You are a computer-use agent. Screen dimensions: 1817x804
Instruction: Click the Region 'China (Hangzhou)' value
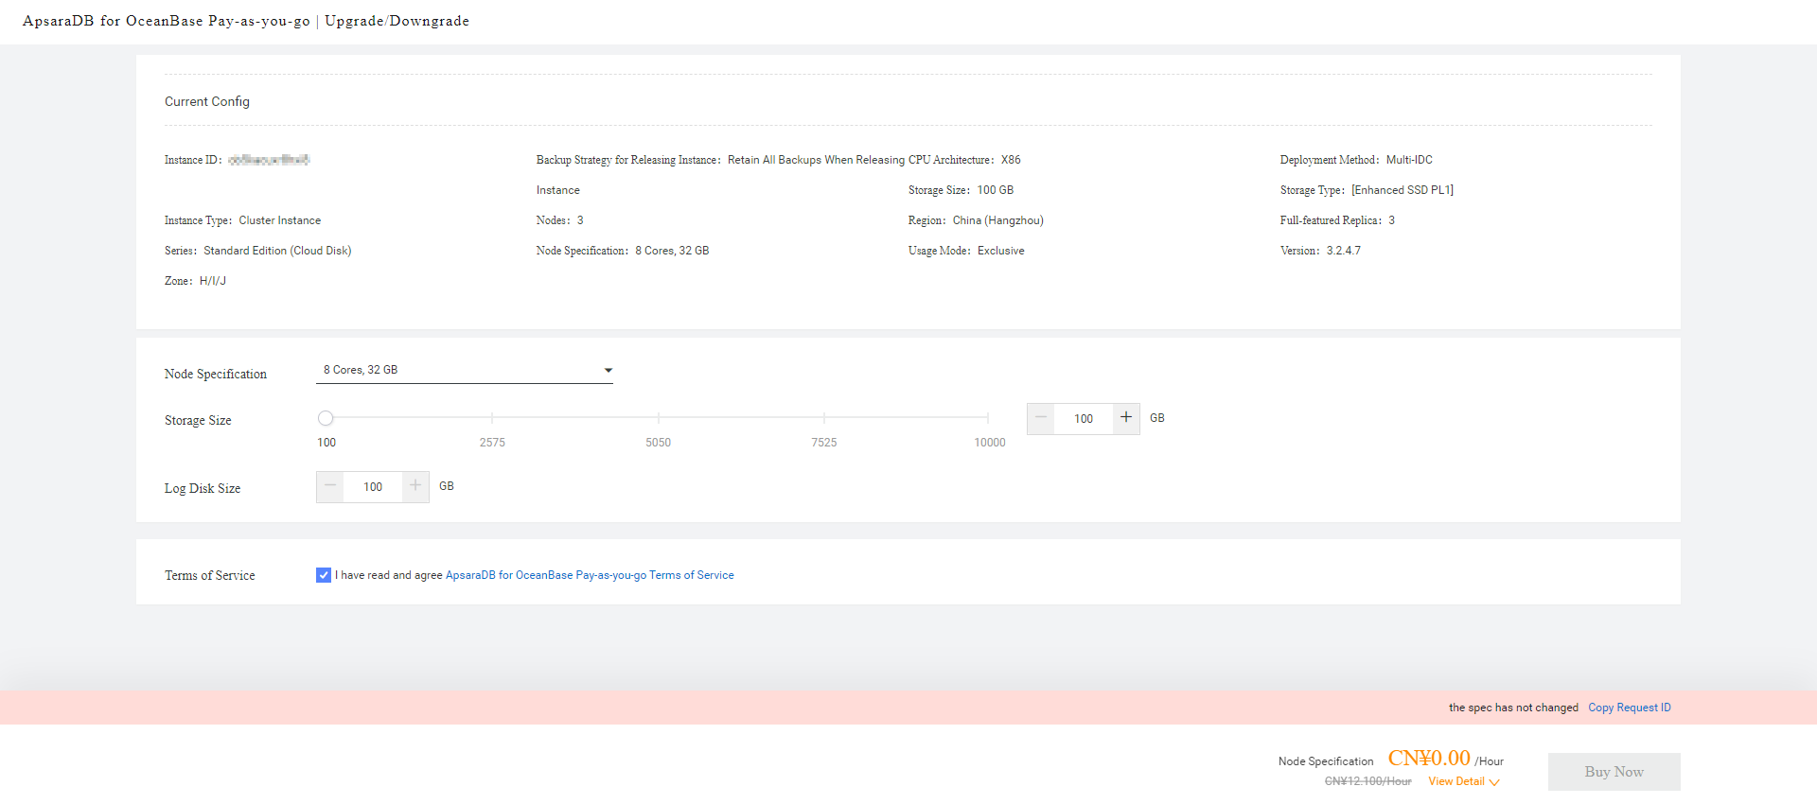pyautogui.click(x=998, y=220)
